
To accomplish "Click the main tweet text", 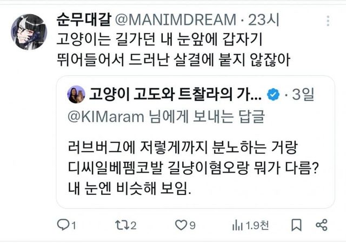I will pos(173,50).
